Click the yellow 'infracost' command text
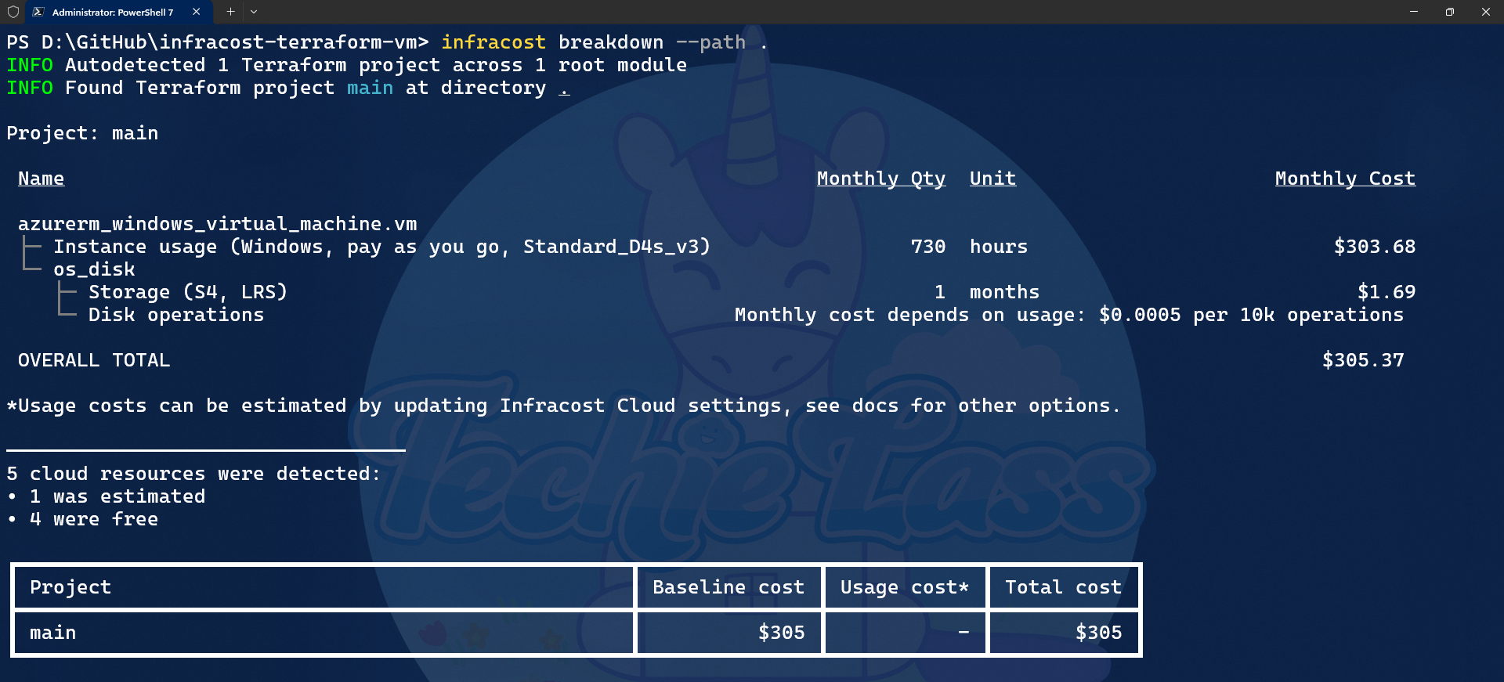The width and height of the screenshot is (1504, 682). pos(493,43)
